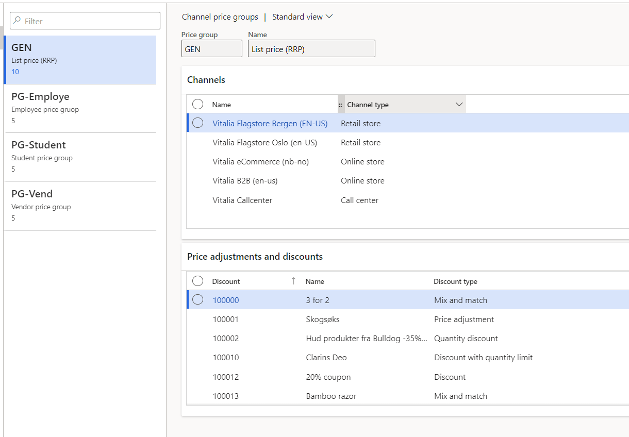Open the Vitalia Flagstore Bergen link
Viewport: 629px width, 437px height.
pos(270,124)
